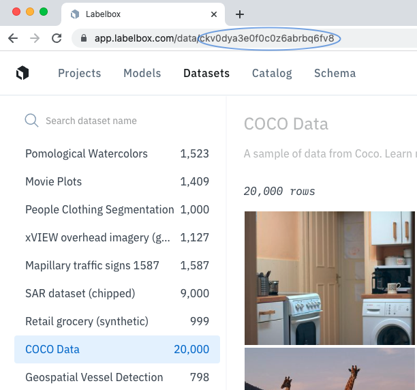This screenshot has height=390, width=417.
Task: Click the browser forward arrow
Action: (35, 38)
